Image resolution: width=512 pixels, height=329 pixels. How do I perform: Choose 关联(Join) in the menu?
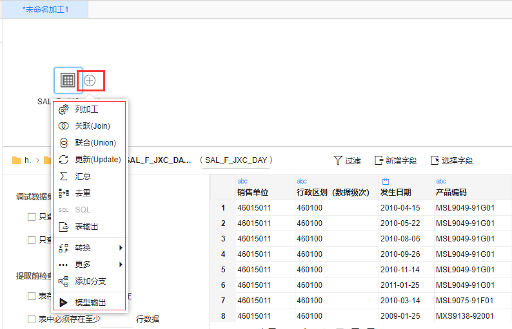click(92, 126)
